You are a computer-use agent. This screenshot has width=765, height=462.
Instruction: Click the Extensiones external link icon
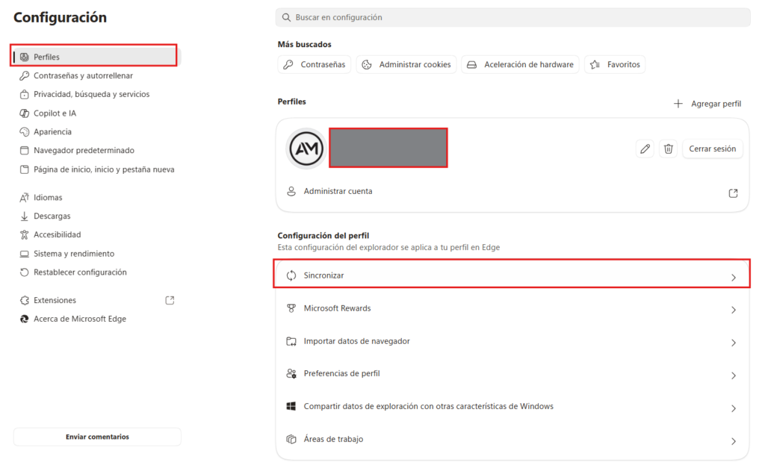170,300
